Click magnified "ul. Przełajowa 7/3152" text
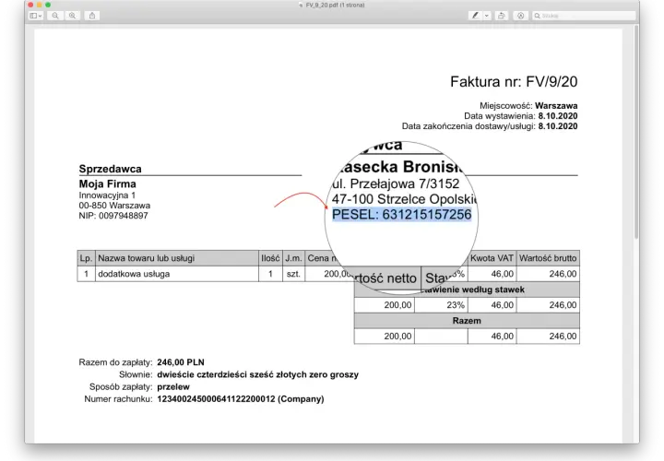Viewport: 664px width, 461px height. pos(396,183)
